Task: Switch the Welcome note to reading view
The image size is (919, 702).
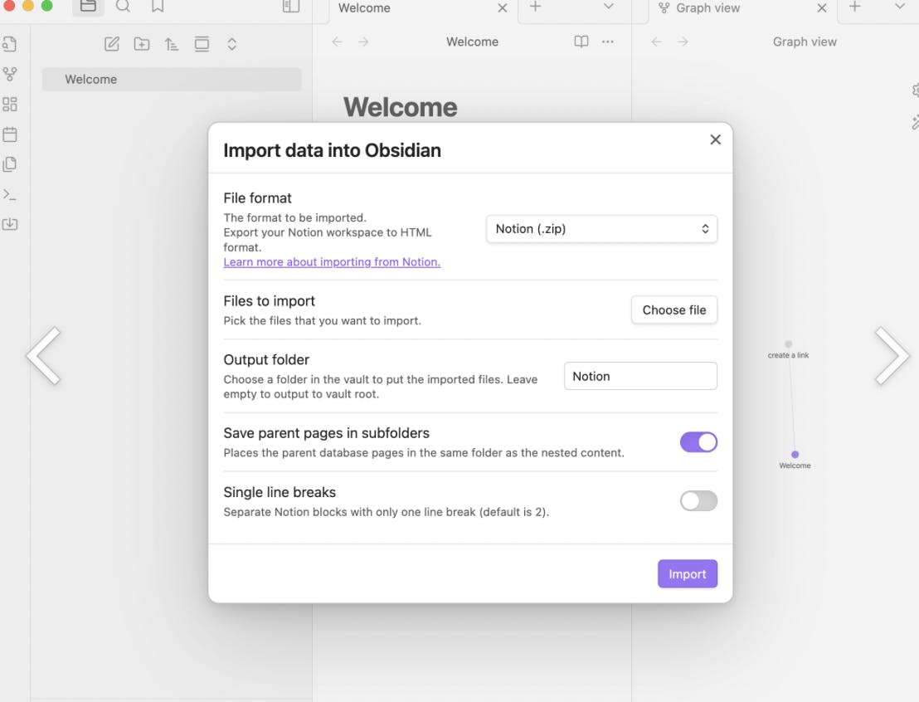Action: point(581,41)
